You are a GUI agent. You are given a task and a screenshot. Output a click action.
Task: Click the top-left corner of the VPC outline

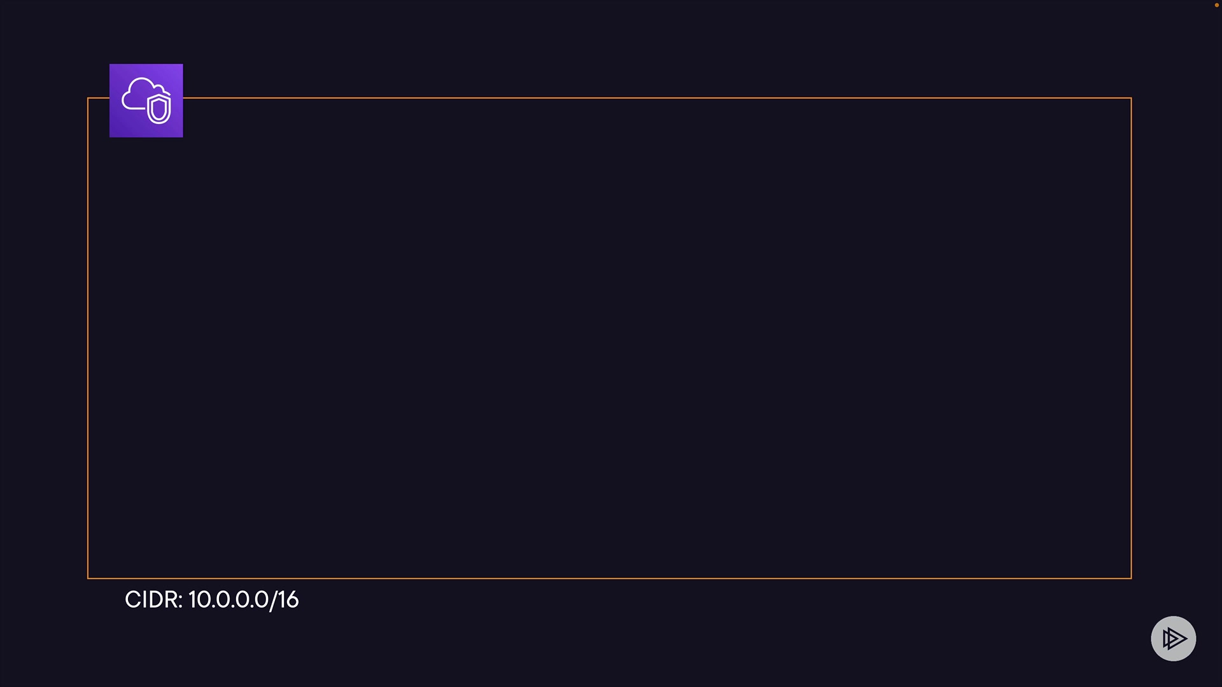pos(88,98)
